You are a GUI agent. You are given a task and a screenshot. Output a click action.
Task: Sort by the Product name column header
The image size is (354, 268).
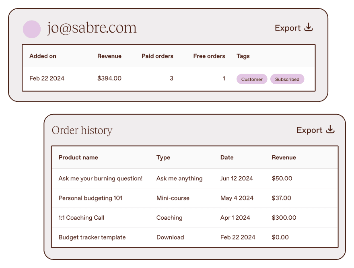coord(78,157)
